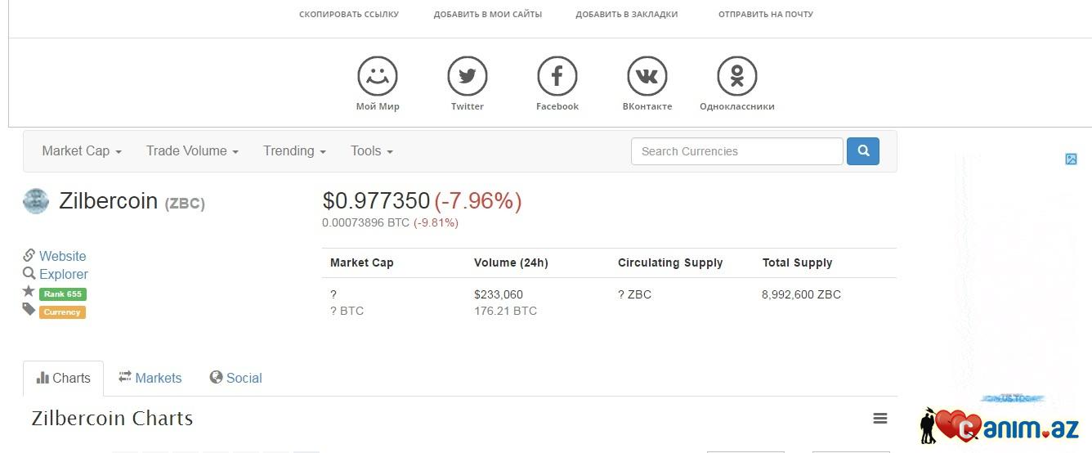Share via the ВКонтакте icon

[x=647, y=77]
